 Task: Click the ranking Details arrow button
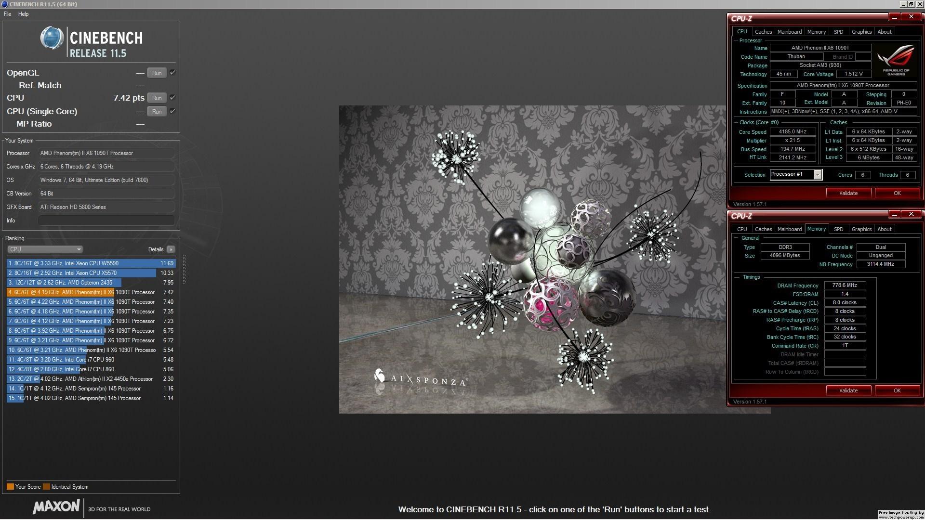171,249
